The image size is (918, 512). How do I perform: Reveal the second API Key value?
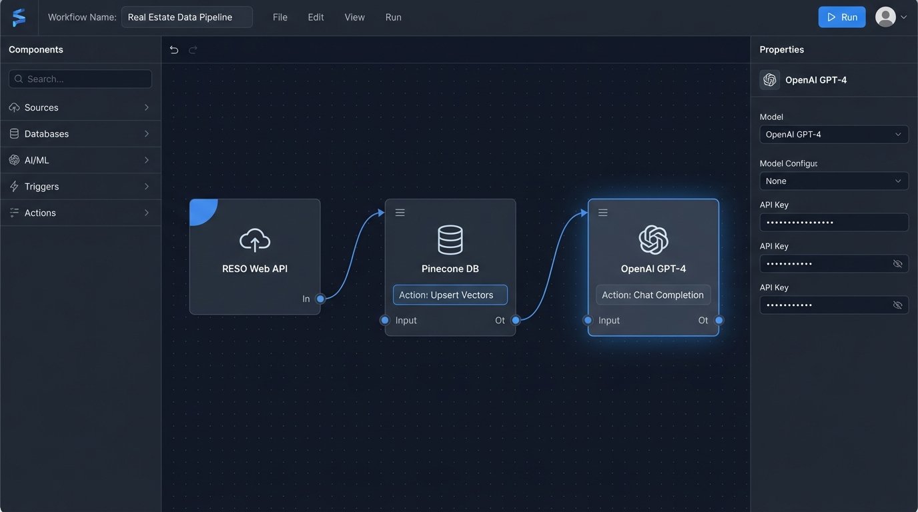[x=897, y=264]
